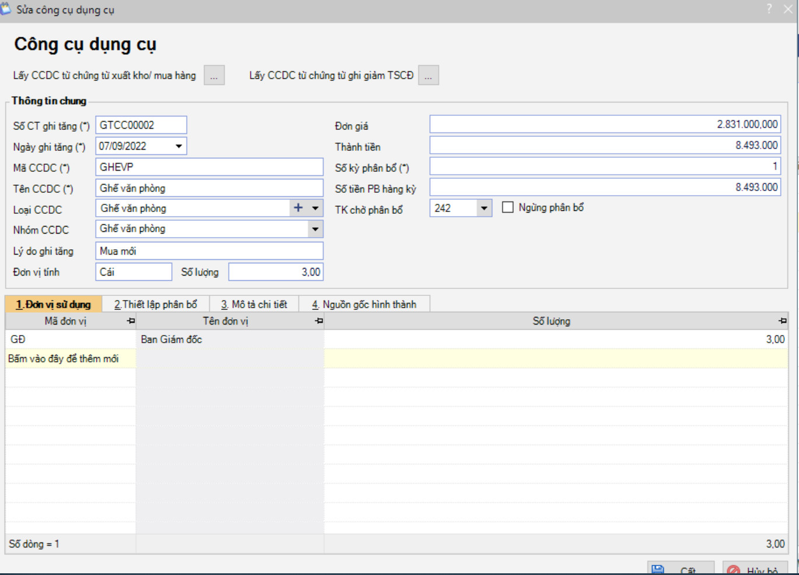Click the Tên CCDC input field
The height and width of the screenshot is (575, 799).
[x=209, y=188]
